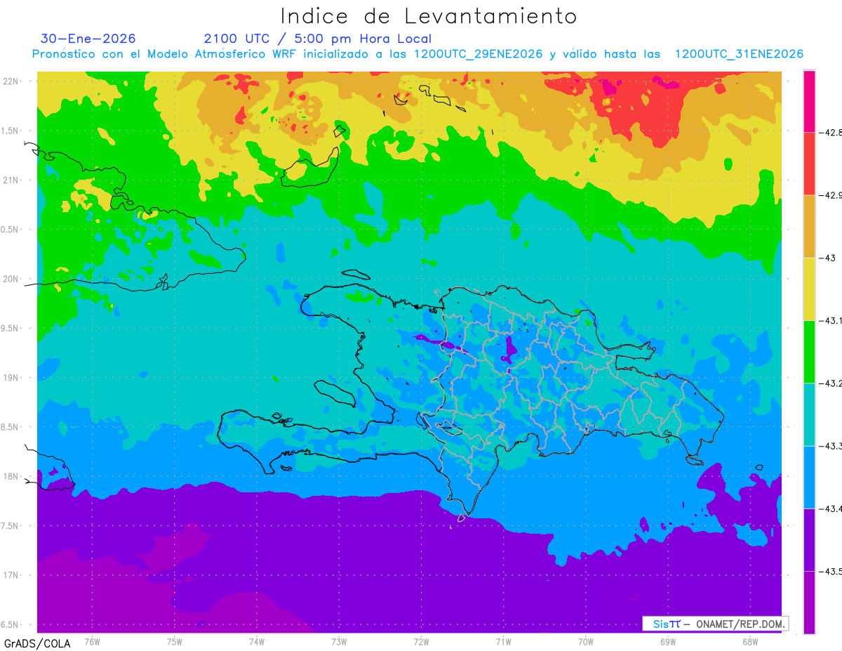Pick the legend swatch between -43.4 and -43.5
842x651 pixels.
pos(809,539)
